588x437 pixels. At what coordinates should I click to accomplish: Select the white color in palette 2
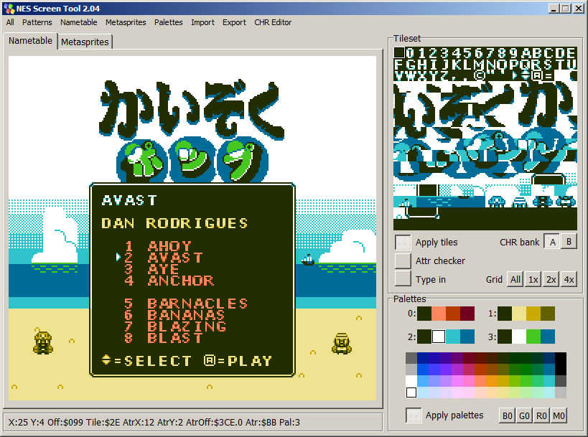[x=439, y=337]
